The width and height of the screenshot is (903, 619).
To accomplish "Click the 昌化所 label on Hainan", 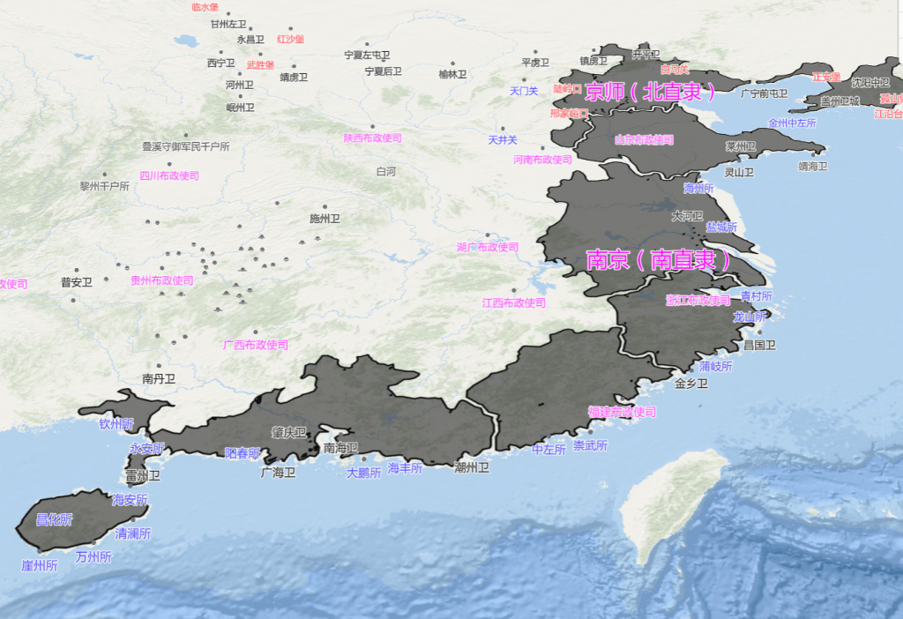I will tap(54, 519).
